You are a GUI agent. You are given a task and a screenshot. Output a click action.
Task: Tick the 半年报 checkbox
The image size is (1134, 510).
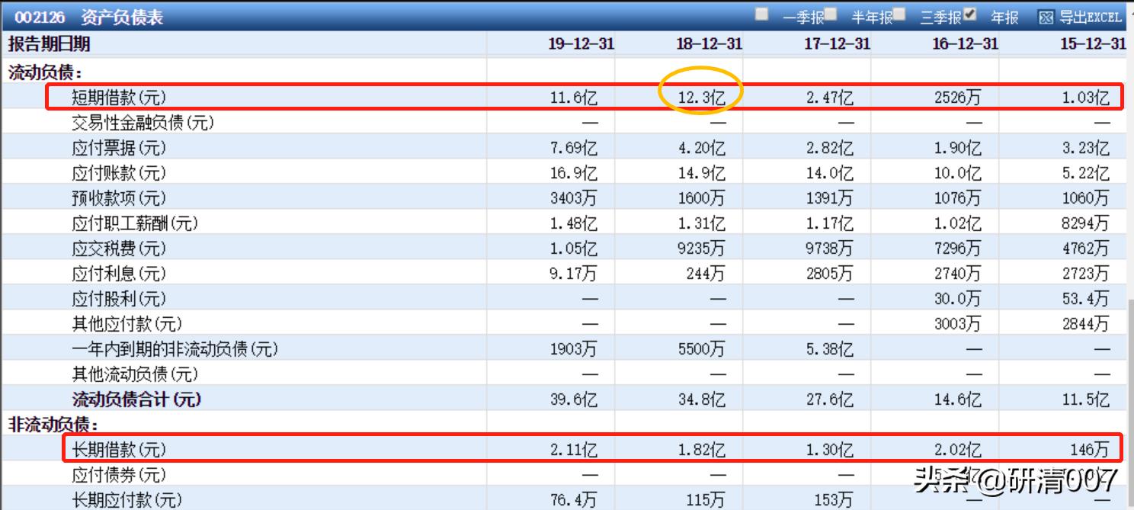(831, 14)
